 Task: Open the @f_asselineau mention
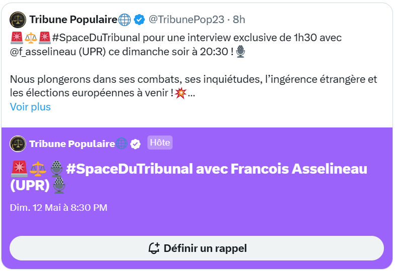tap(43, 52)
